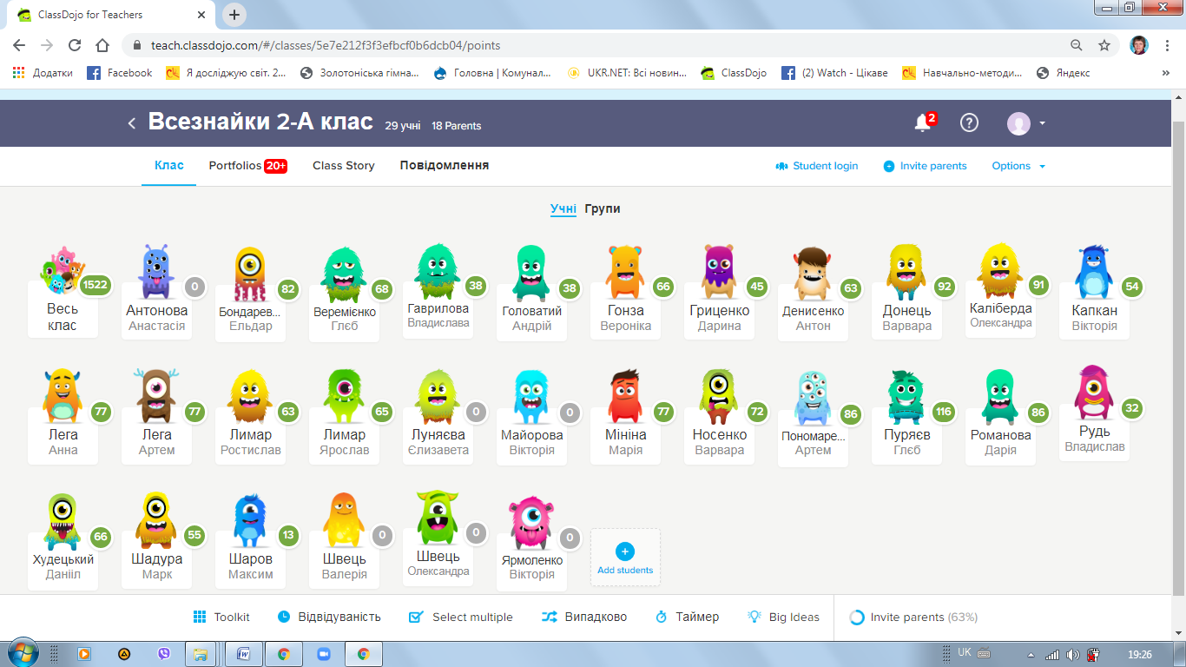Open the Повідомлення tab
Screen dimensions: 1186x667
[445, 165]
